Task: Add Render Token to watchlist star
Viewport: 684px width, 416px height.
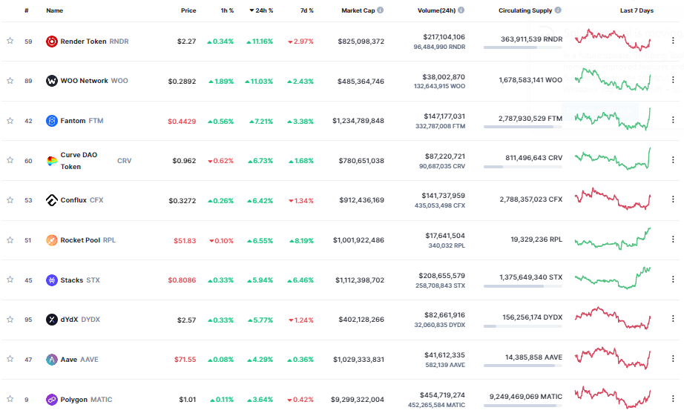Action: click(10, 41)
